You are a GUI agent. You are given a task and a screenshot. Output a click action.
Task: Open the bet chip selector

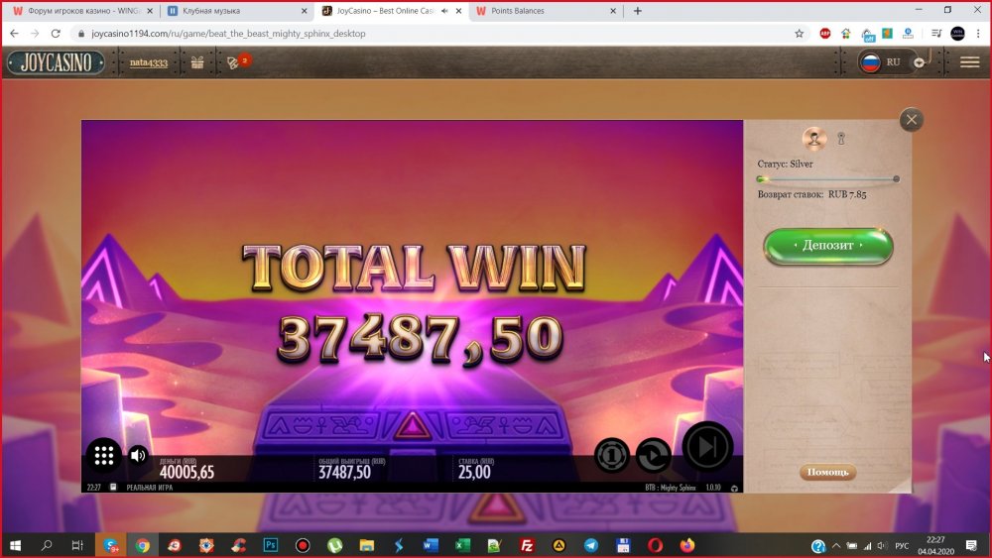(612, 455)
